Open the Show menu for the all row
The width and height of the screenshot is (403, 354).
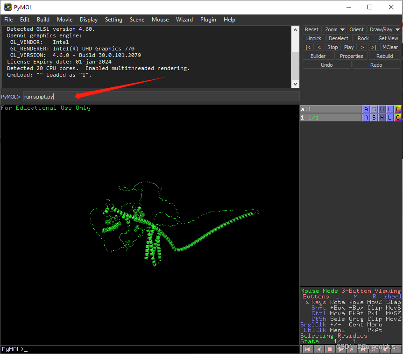coord(374,109)
